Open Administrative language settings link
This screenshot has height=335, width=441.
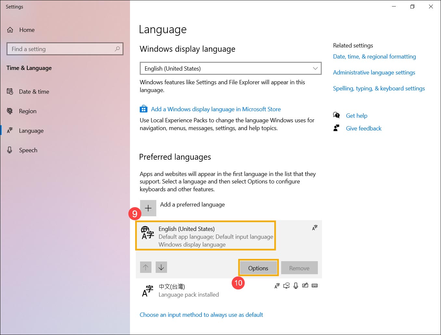tap(374, 73)
